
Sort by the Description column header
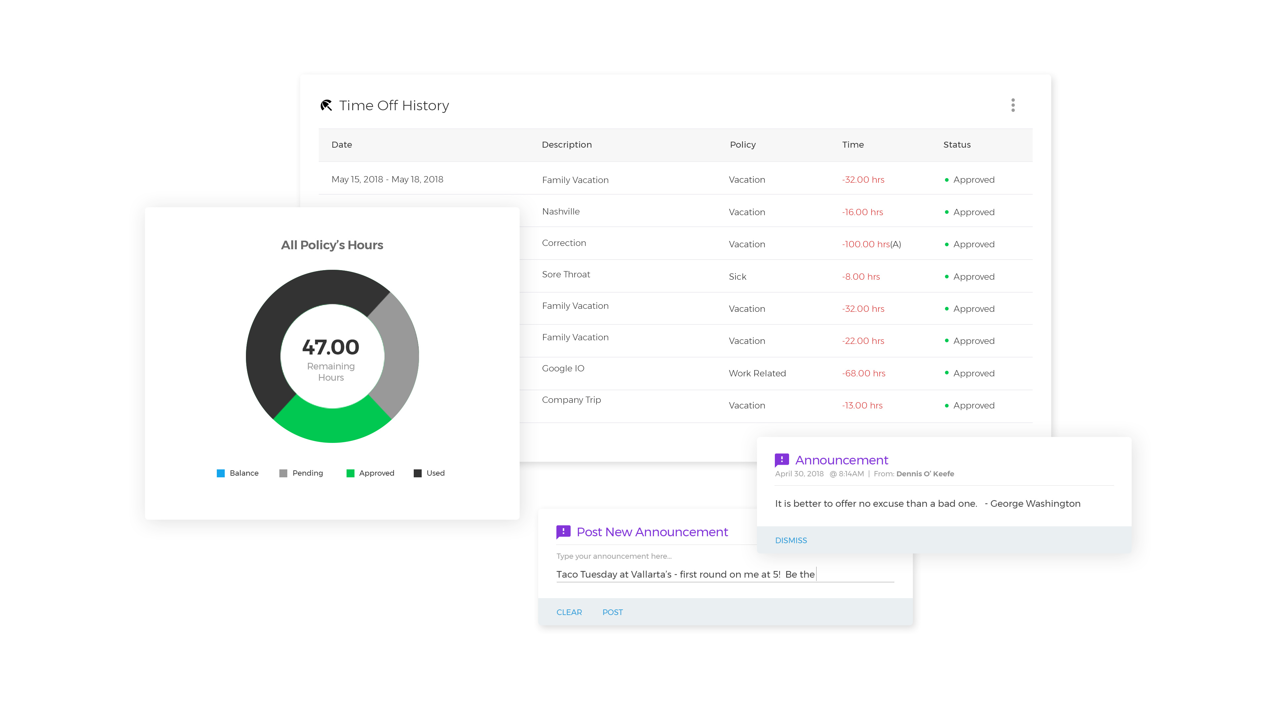566,145
